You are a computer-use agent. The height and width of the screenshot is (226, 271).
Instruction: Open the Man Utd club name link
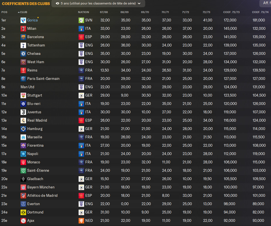(27, 87)
